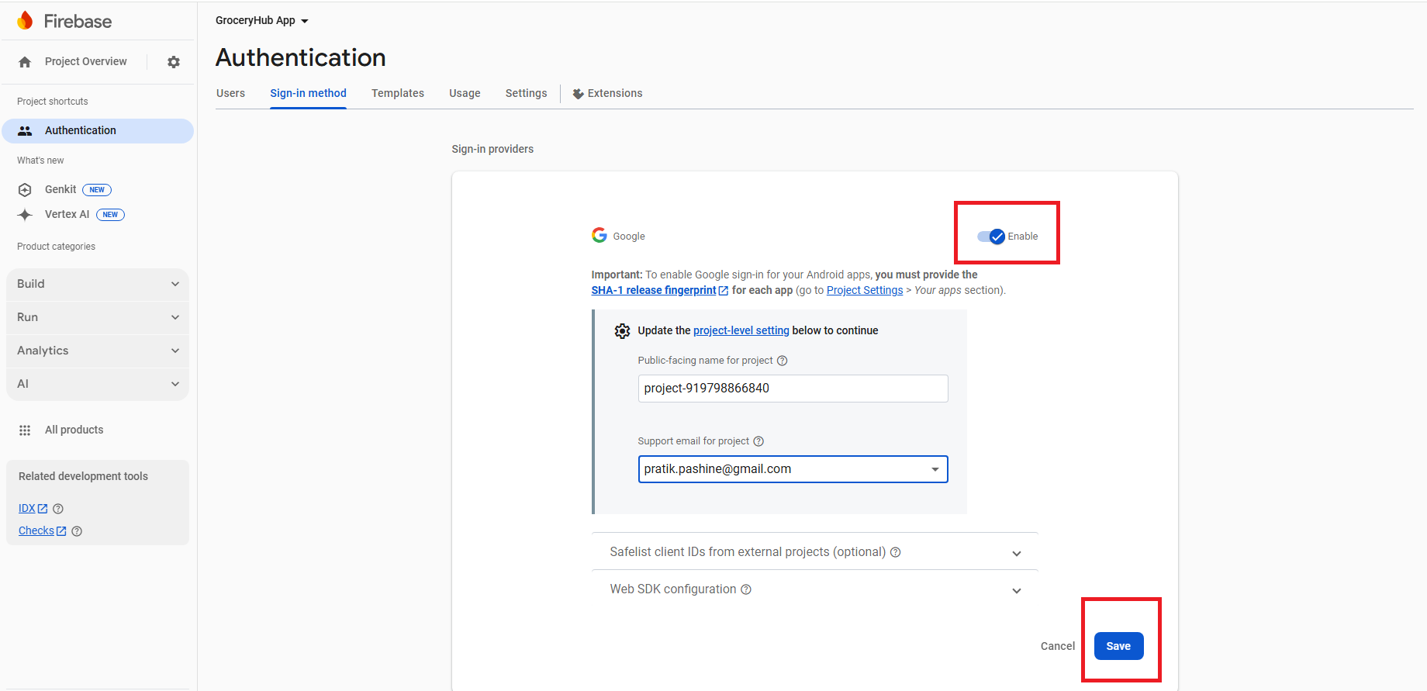Open Vertex AI from What's new
This screenshot has height=691, width=1427.
[x=67, y=215]
